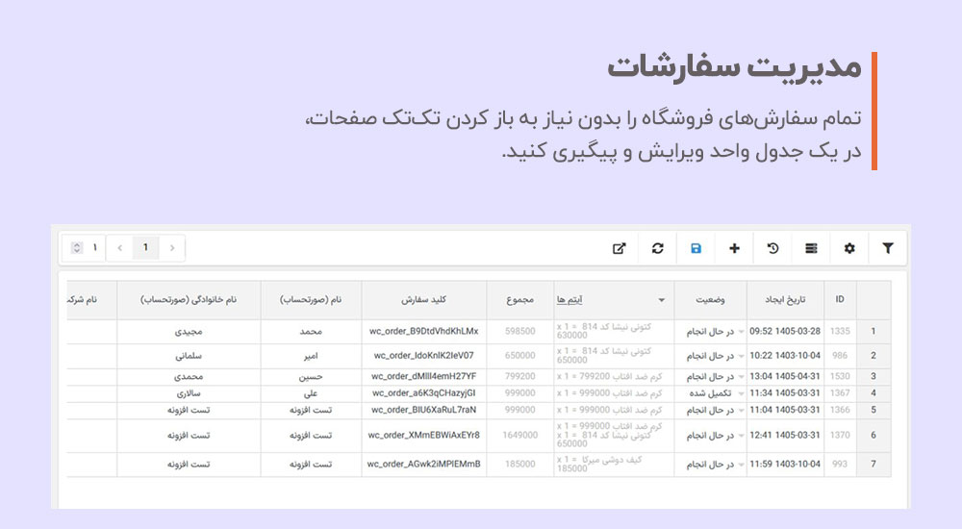Click date cell 12:41 1405-03-31

(x=785, y=435)
